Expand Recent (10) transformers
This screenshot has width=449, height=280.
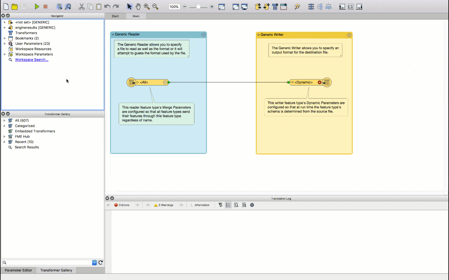click(x=4, y=142)
